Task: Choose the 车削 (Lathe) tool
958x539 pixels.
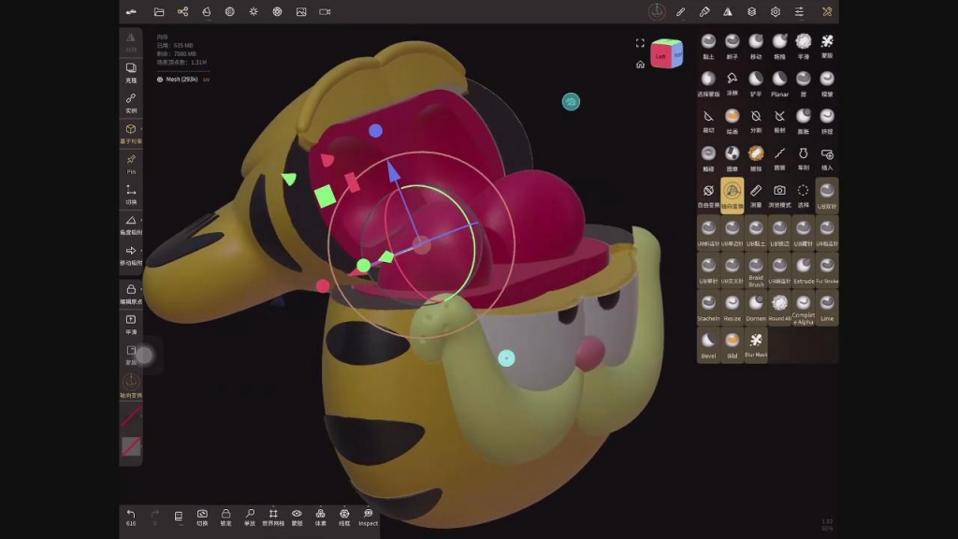Action: tap(804, 158)
